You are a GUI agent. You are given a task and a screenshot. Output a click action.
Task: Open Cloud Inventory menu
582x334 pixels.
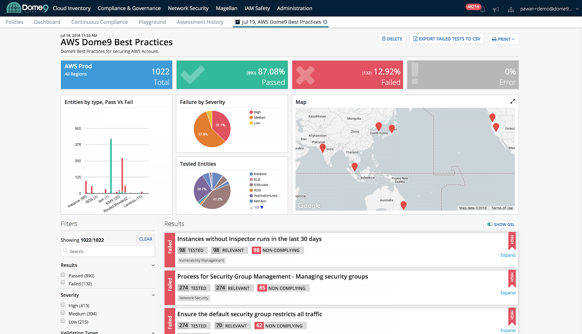72,8
